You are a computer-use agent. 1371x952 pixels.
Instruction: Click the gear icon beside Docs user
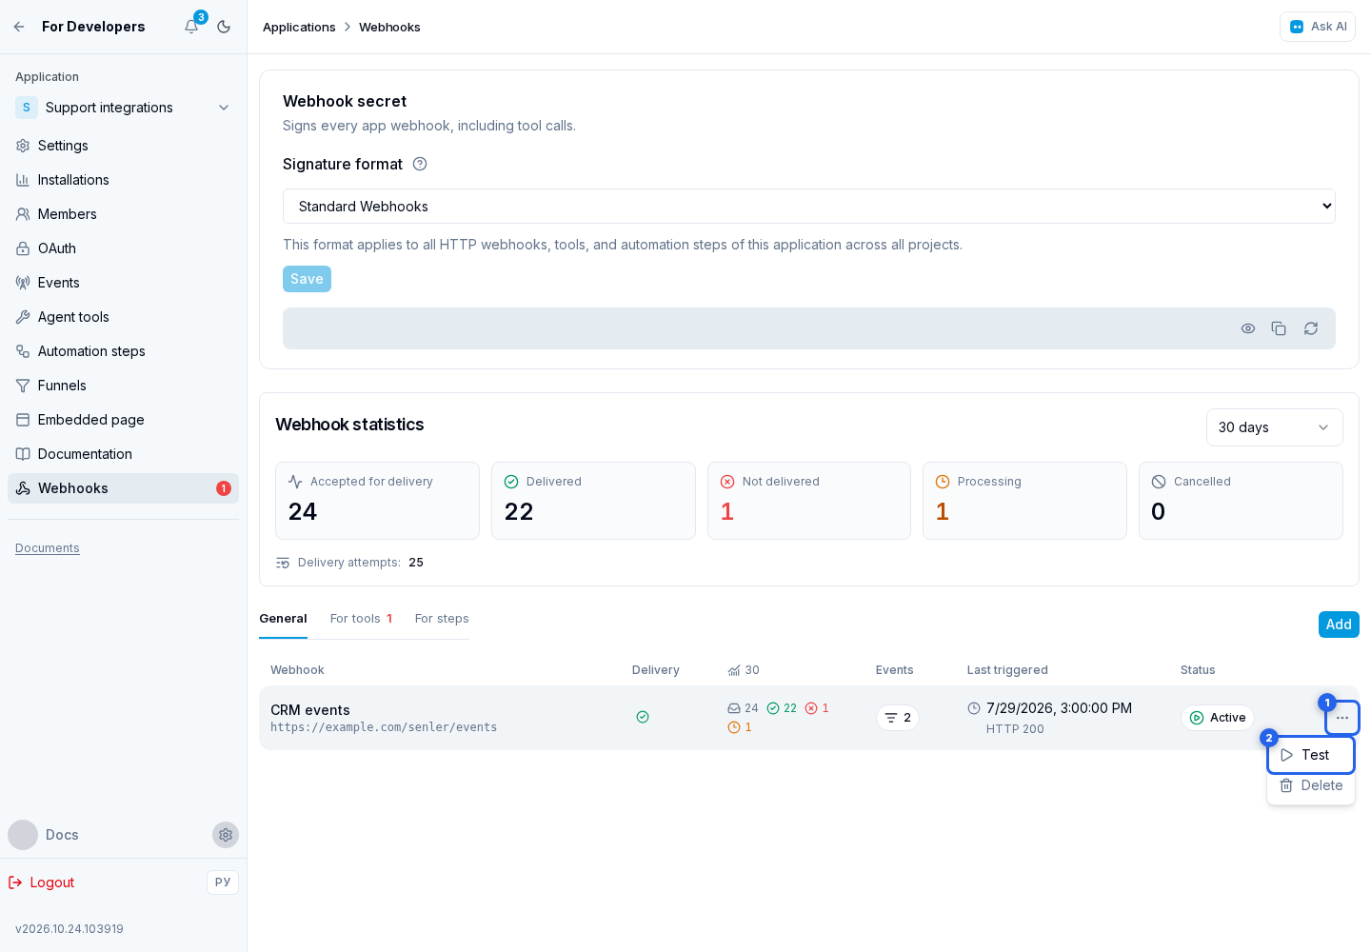point(226,835)
